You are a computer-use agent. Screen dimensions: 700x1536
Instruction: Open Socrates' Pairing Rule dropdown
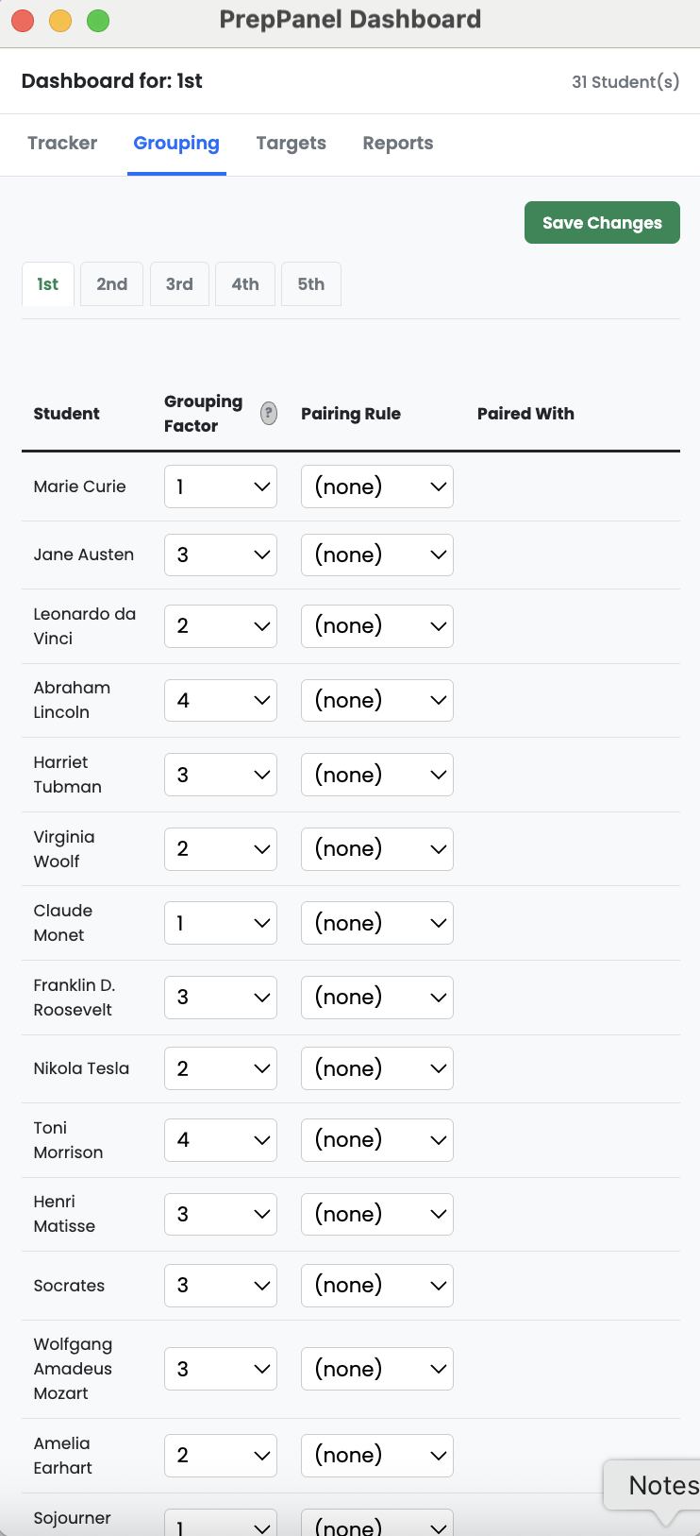click(376, 1285)
